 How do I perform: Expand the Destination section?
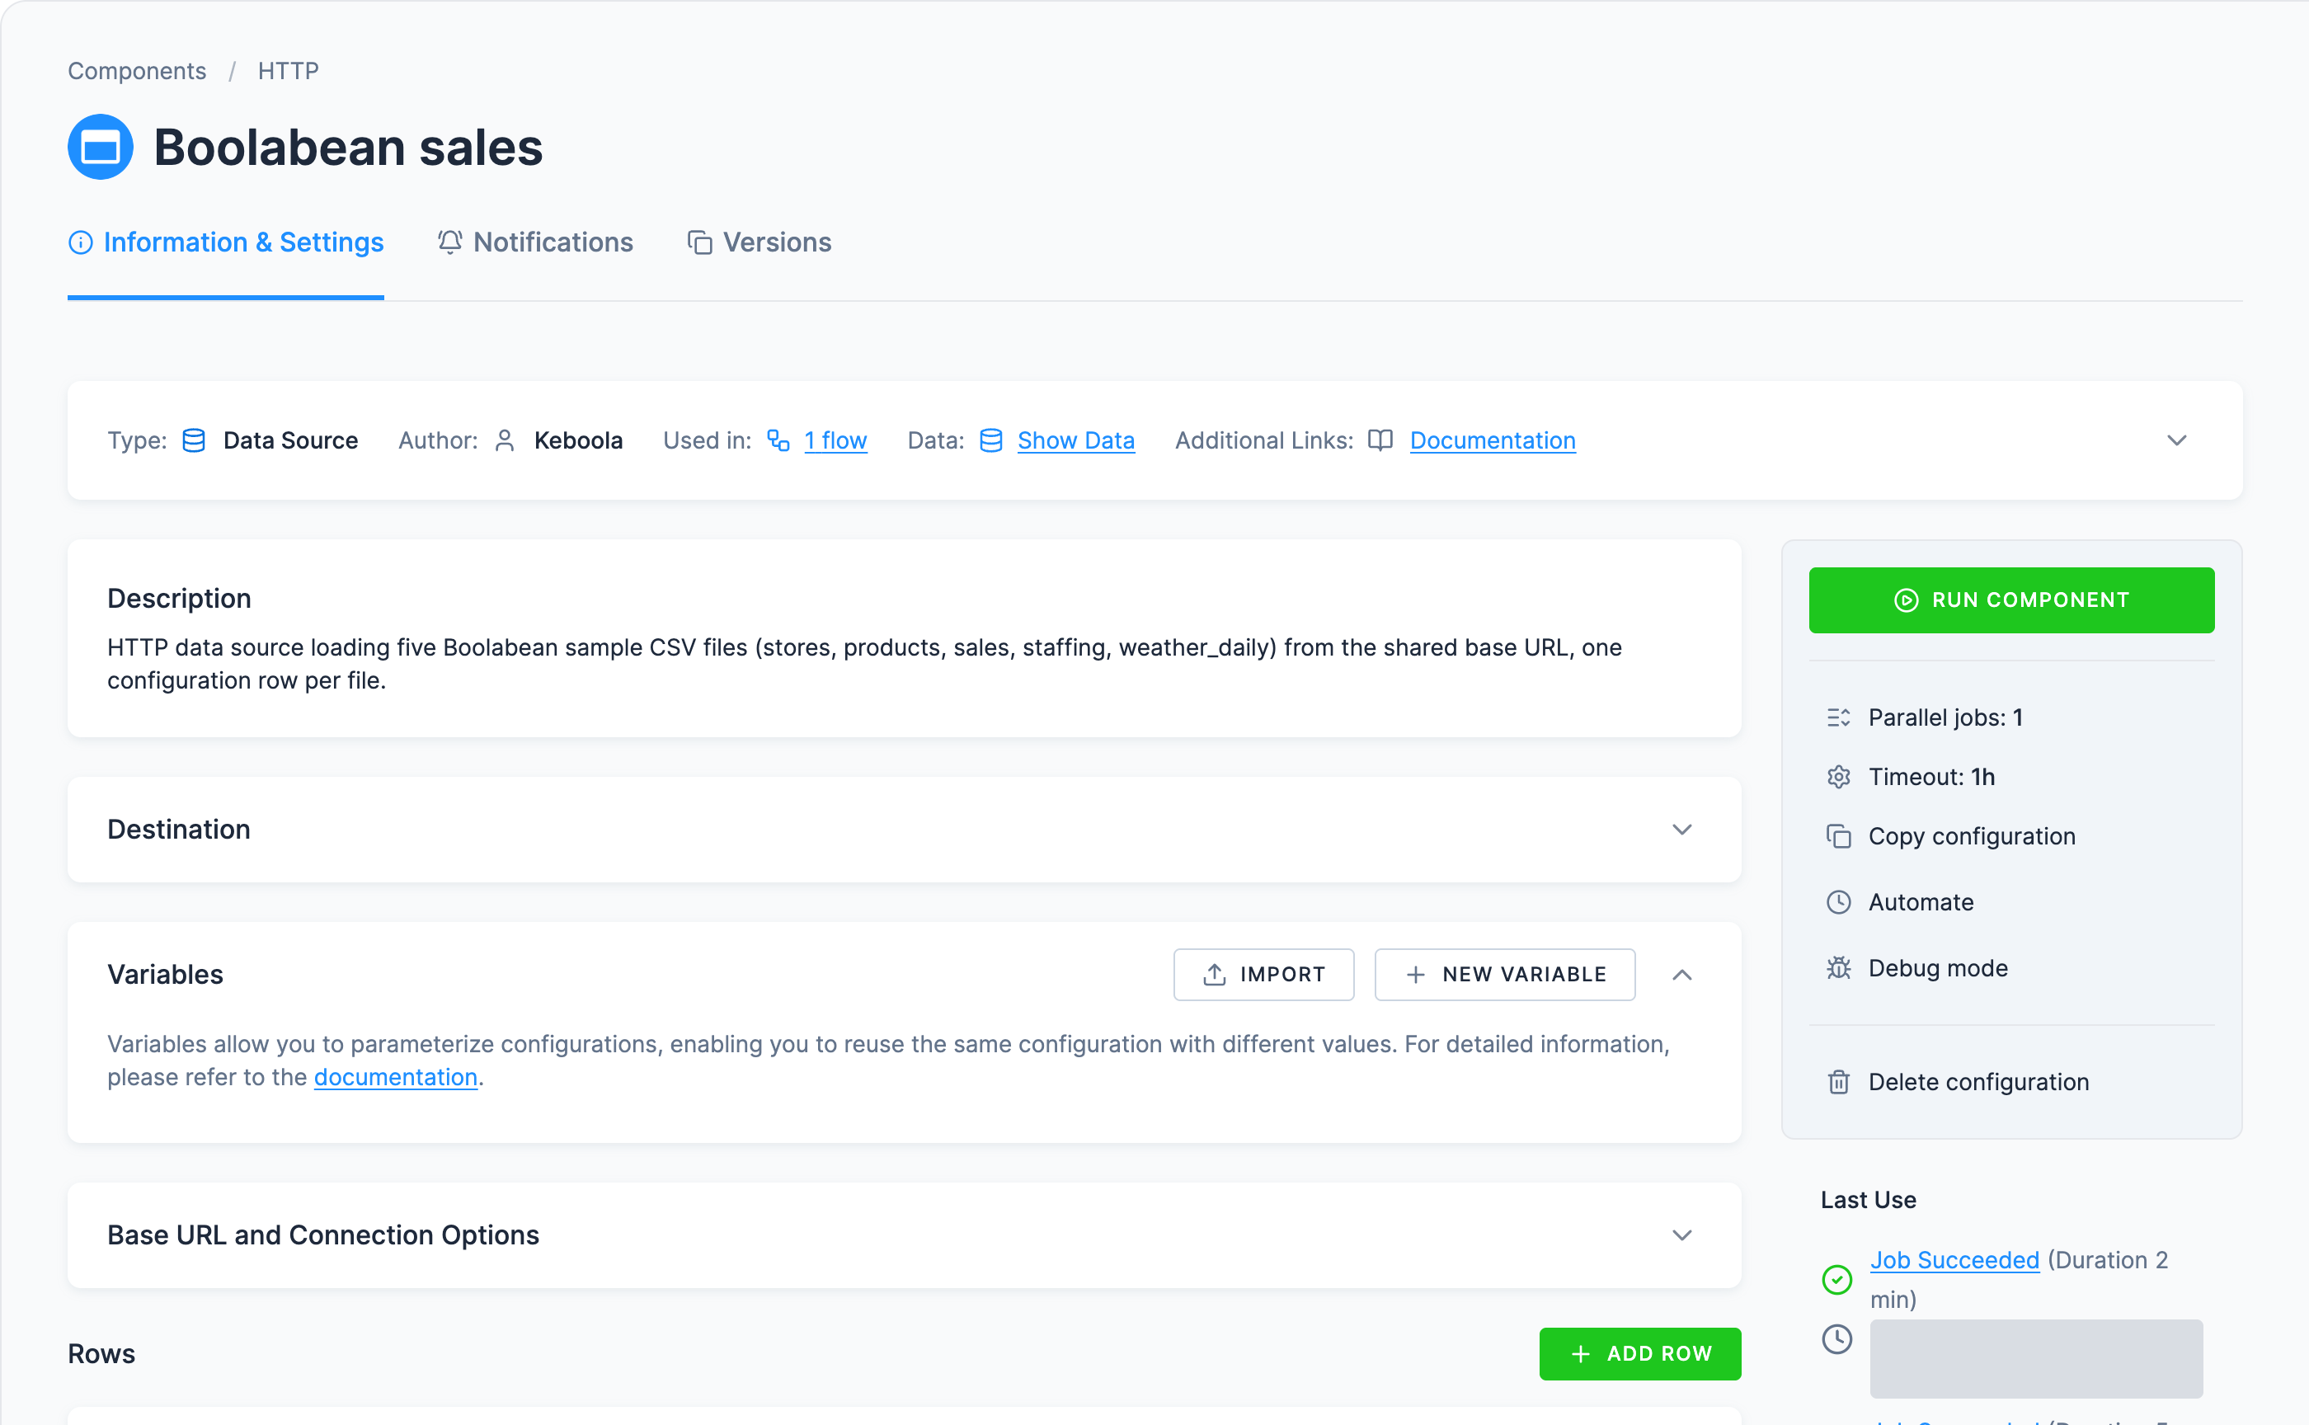coord(1681,830)
